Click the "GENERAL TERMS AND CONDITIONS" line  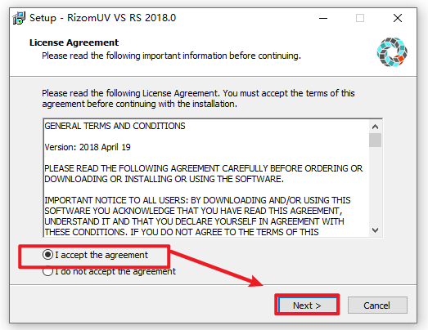click(x=115, y=126)
